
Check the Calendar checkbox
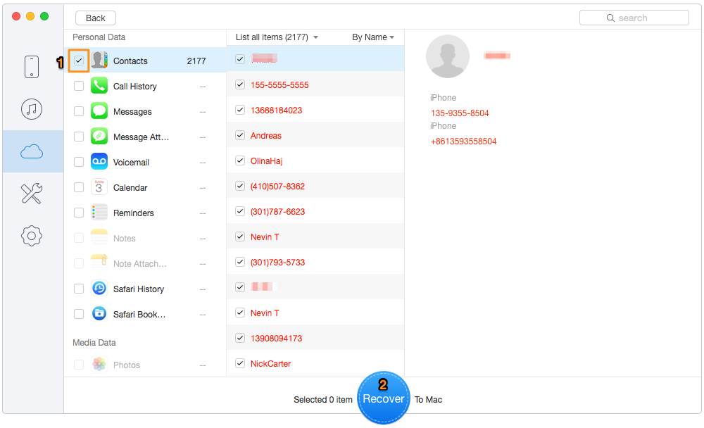tap(79, 187)
